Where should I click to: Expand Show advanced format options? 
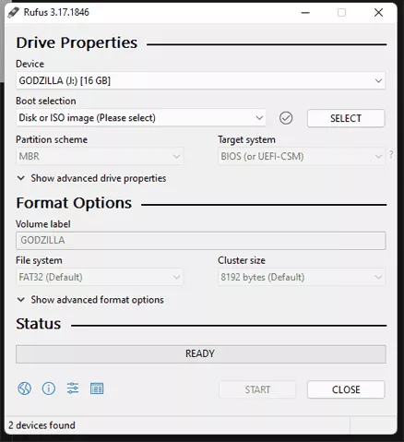point(90,300)
